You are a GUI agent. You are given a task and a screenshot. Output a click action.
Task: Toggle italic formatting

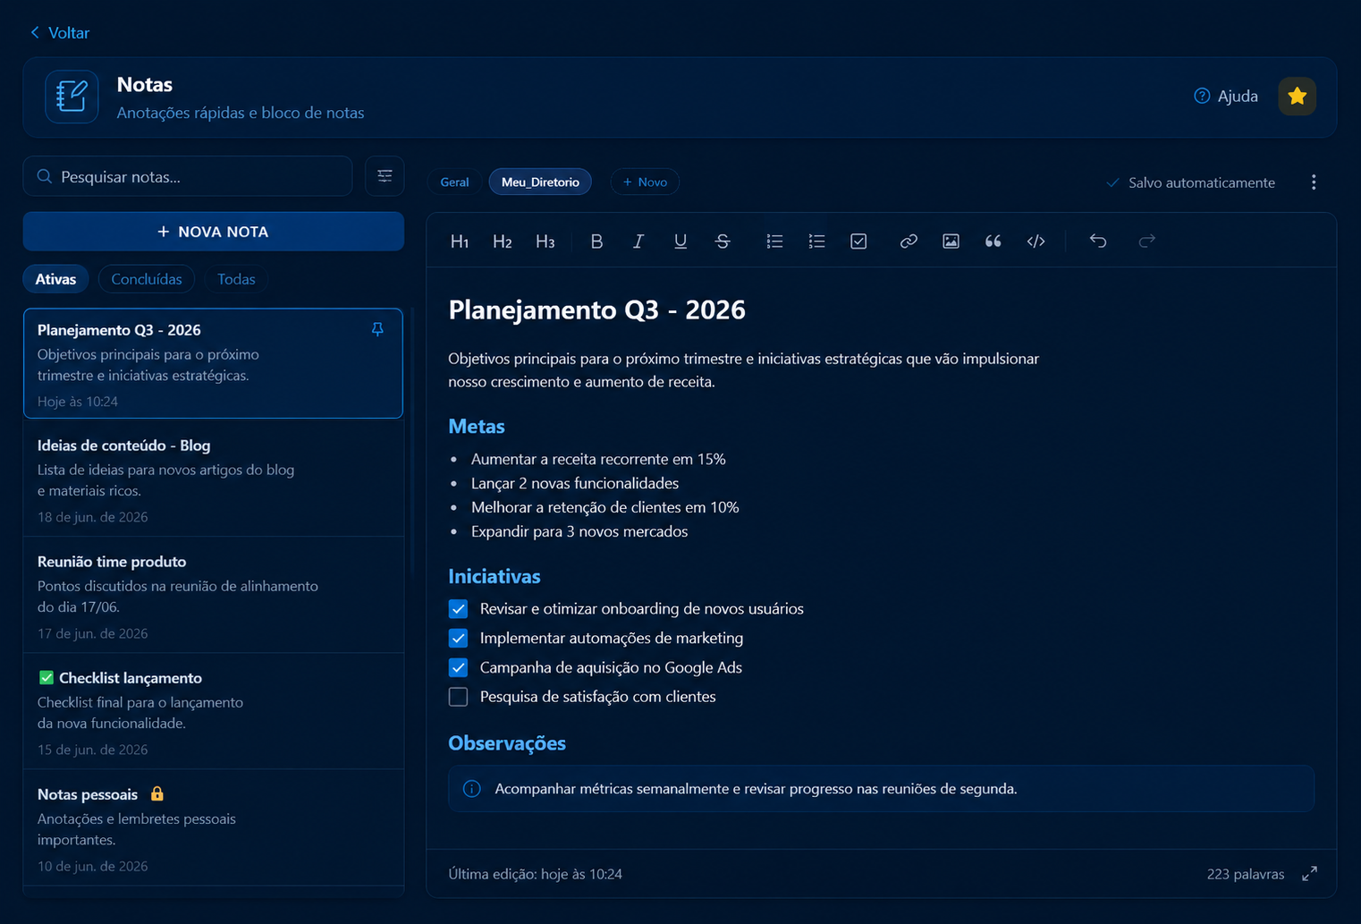pyautogui.click(x=638, y=242)
